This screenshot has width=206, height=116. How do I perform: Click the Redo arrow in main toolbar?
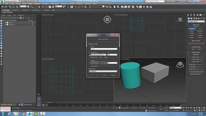click(6, 7)
